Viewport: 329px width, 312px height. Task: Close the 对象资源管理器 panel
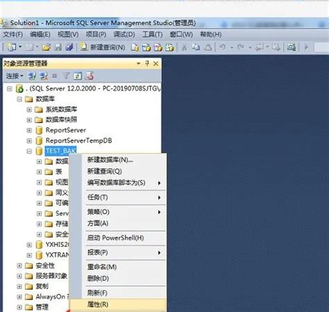(x=156, y=63)
